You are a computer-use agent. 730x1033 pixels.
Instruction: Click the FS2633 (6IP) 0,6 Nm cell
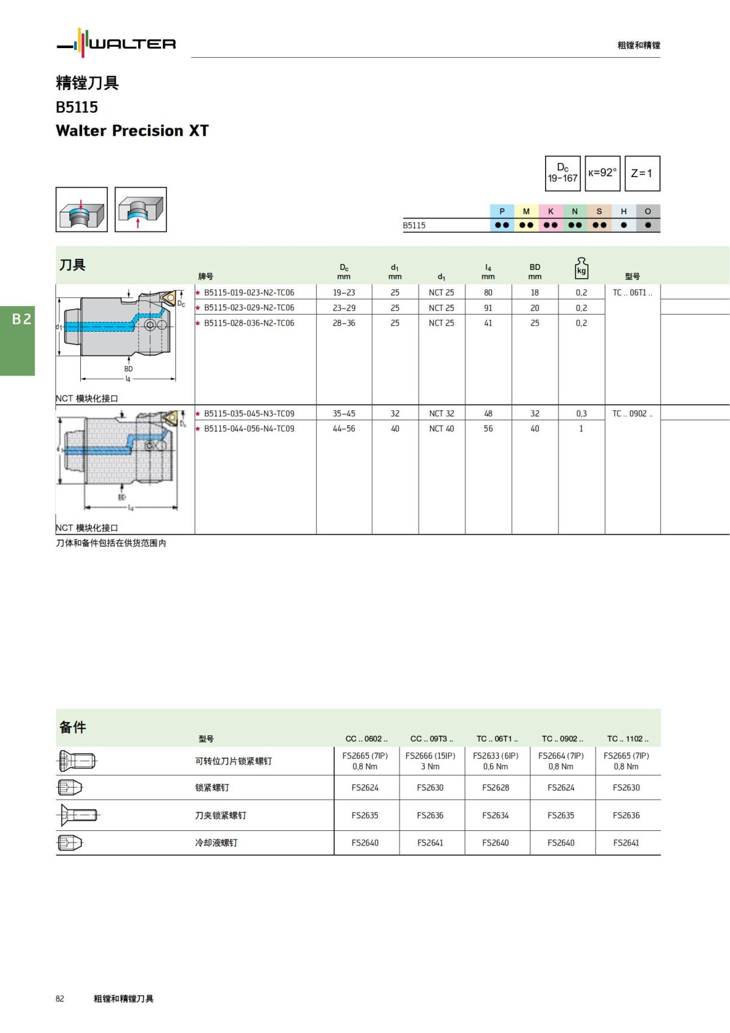coord(496,761)
